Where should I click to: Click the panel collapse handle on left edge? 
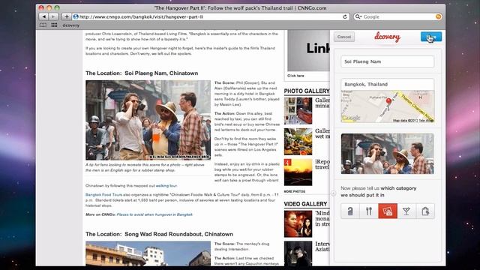click(333, 193)
